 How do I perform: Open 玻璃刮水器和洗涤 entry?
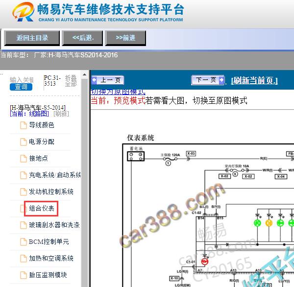pyautogui.click(x=54, y=225)
